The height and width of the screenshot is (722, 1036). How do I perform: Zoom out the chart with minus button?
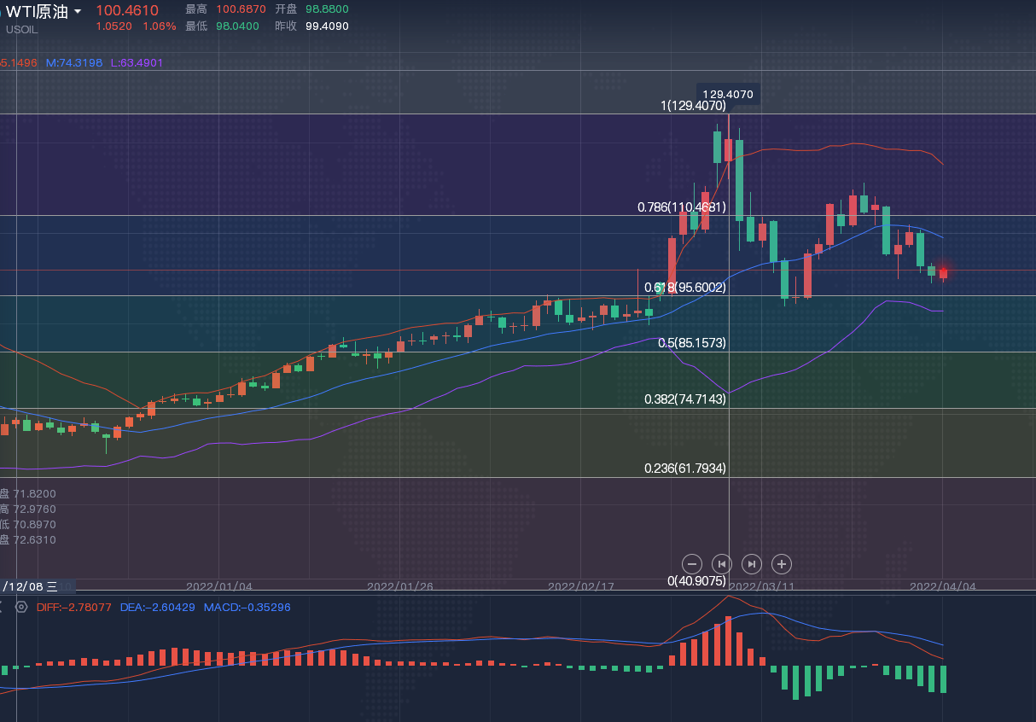pyautogui.click(x=692, y=563)
